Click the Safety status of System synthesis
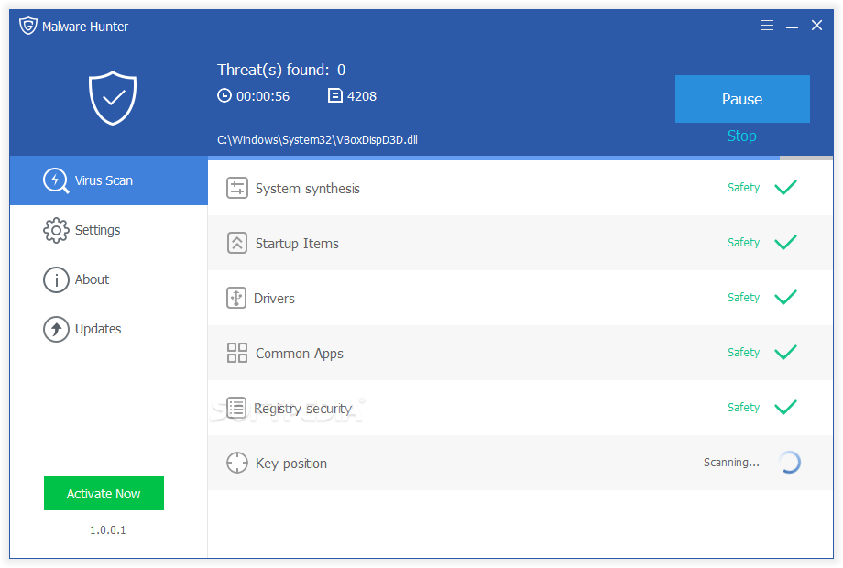 pyautogui.click(x=743, y=188)
